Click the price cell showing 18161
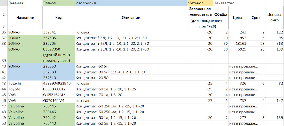Viewport: 284px width, 126px height. tap(238, 44)
